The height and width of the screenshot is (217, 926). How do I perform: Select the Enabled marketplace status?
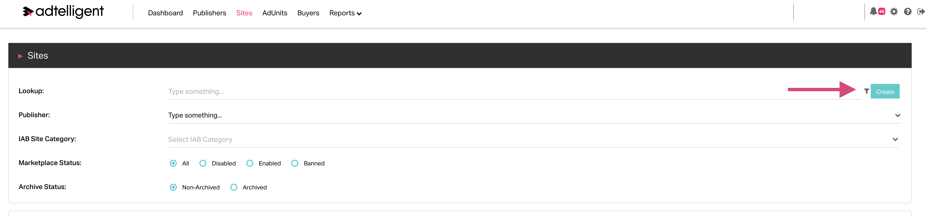[x=250, y=163]
